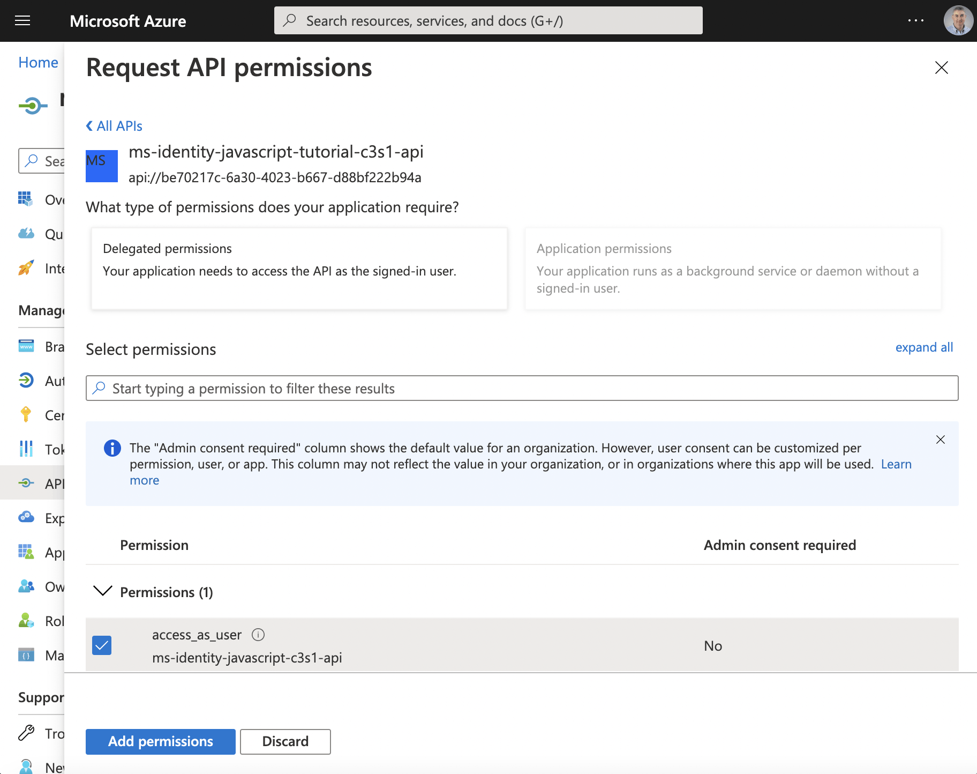Click the Authentication sidebar icon
The width and height of the screenshot is (977, 774).
26,380
